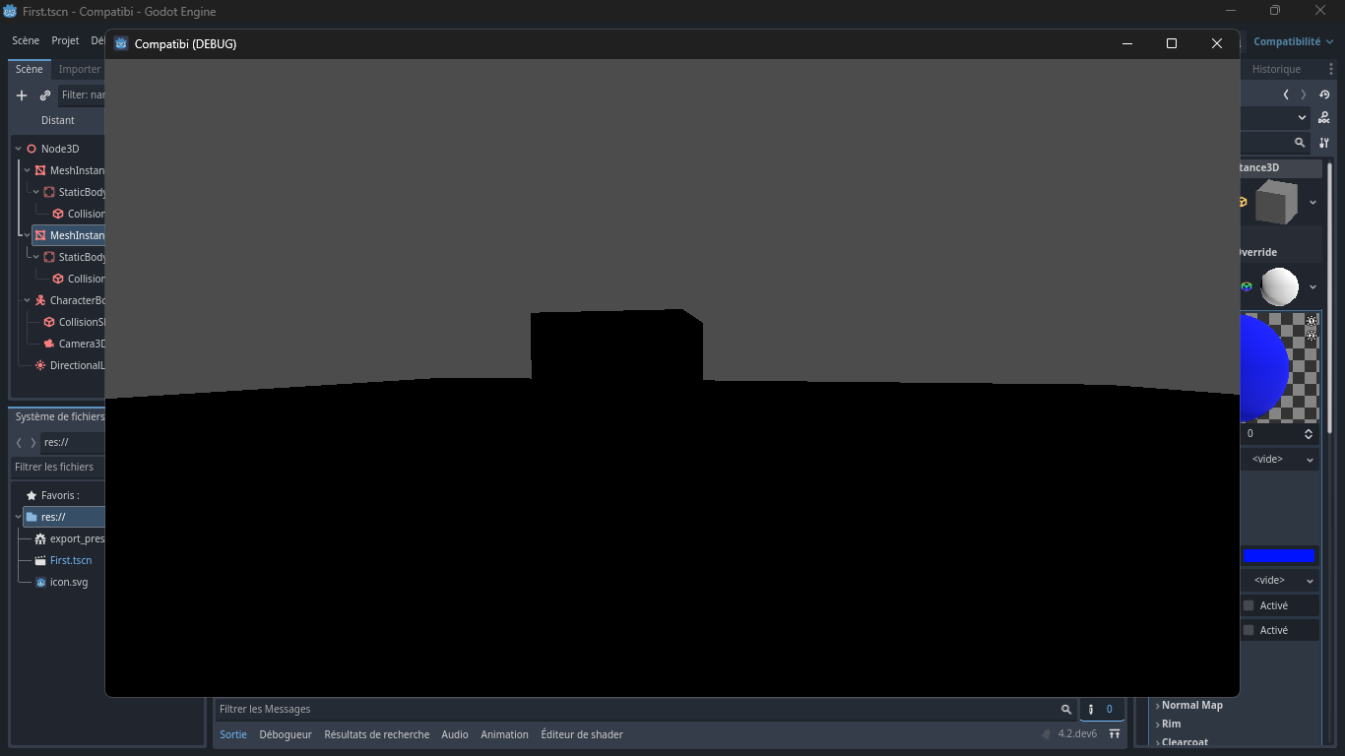Switch to the Importer tab

pos(79,69)
